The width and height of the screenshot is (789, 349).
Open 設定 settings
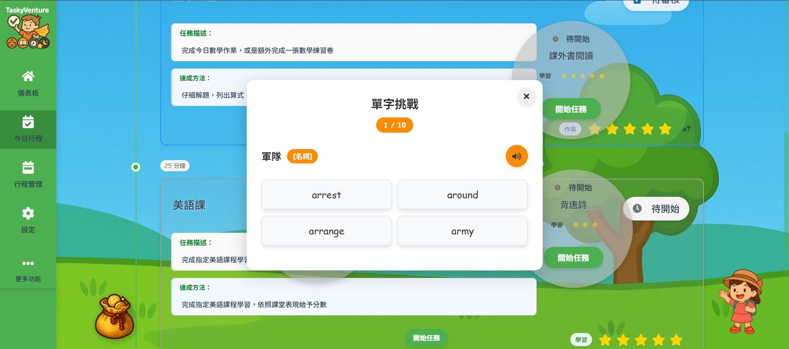pyautogui.click(x=28, y=220)
